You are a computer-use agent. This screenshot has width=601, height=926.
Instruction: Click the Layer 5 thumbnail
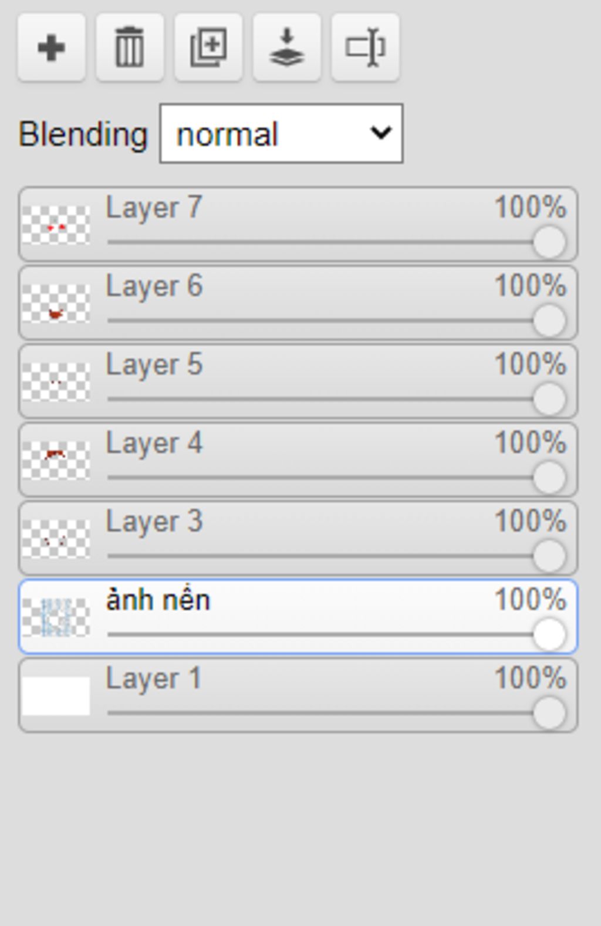tap(56, 382)
